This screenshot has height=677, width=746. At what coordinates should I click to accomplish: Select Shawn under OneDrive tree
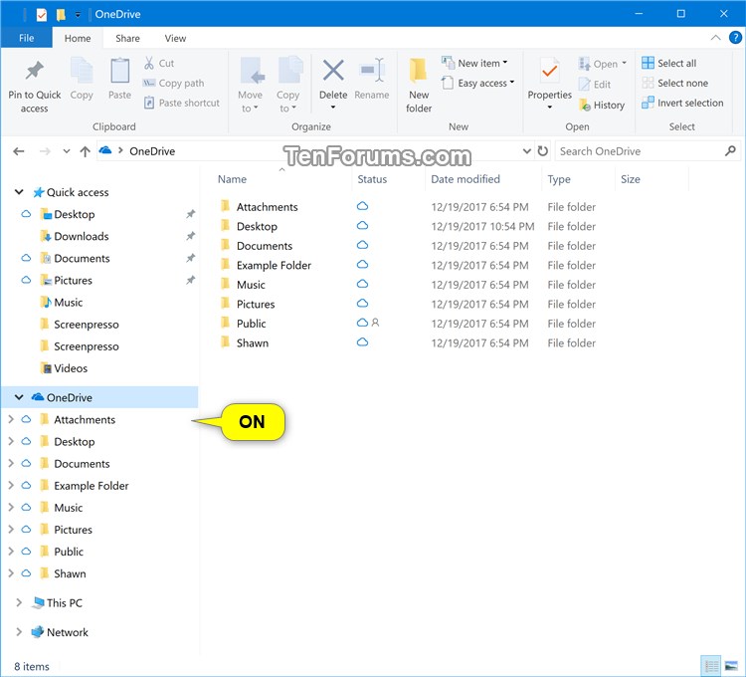tap(70, 573)
